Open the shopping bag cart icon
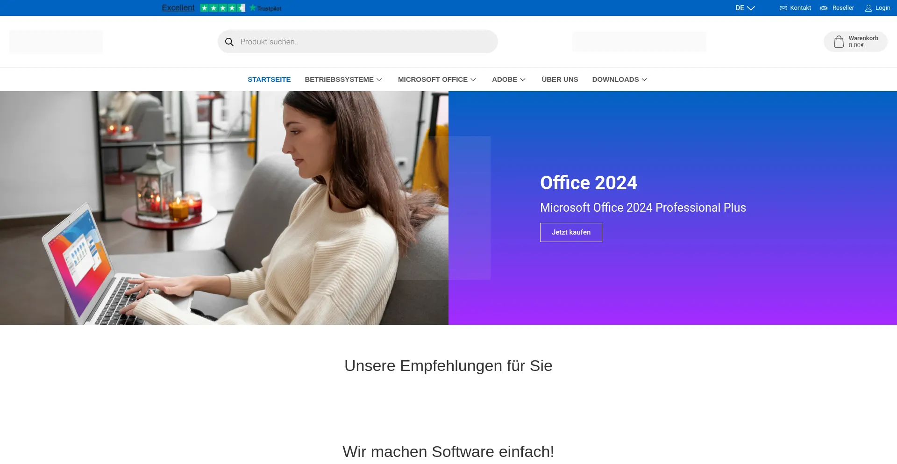This screenshot has height=464, width=897. pos(839,42)
